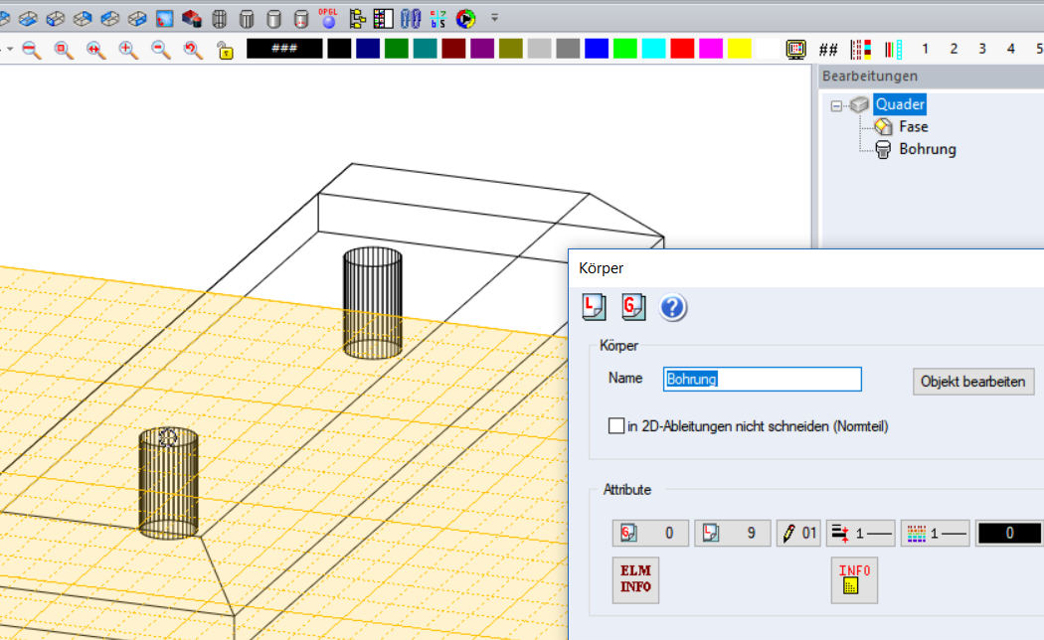Click the toolbar number 4
Viewport: 1044px width, 640px height.
[x=1011, y=50]
